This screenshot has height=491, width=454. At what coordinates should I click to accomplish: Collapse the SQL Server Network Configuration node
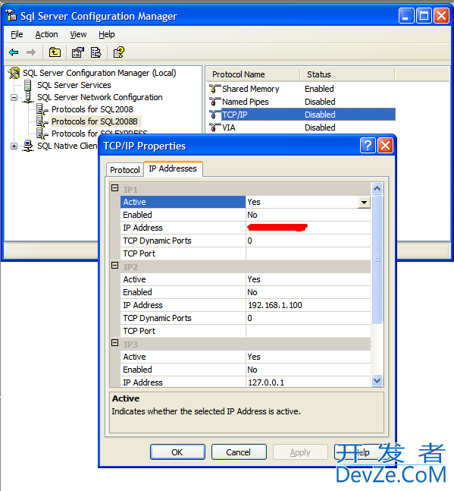pyautogui.click(x=14, y=97)
